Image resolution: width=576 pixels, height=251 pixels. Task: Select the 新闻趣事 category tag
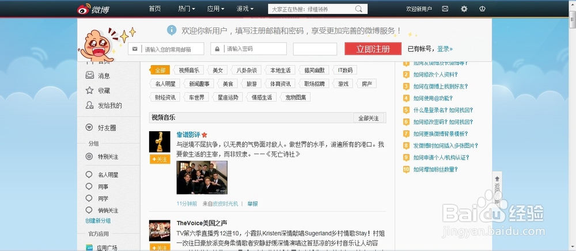click(199, 83)
